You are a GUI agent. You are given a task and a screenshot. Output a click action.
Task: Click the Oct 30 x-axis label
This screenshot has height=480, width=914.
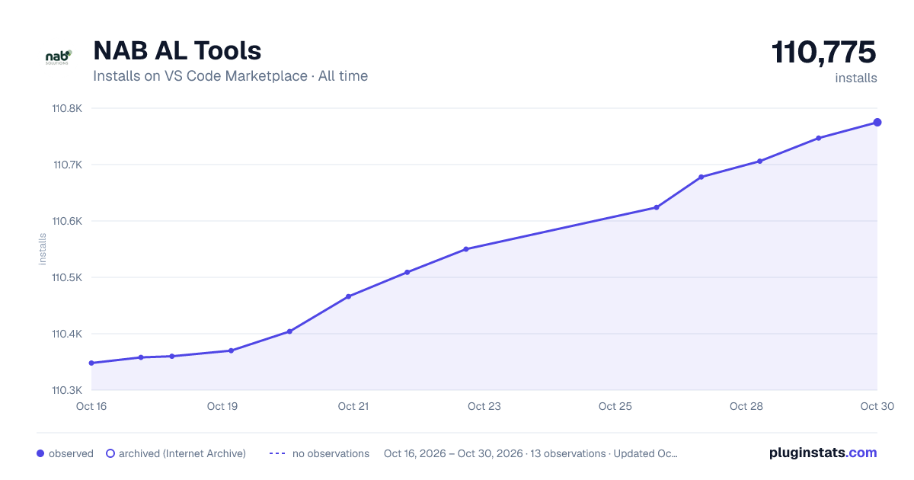coord(876,406)
